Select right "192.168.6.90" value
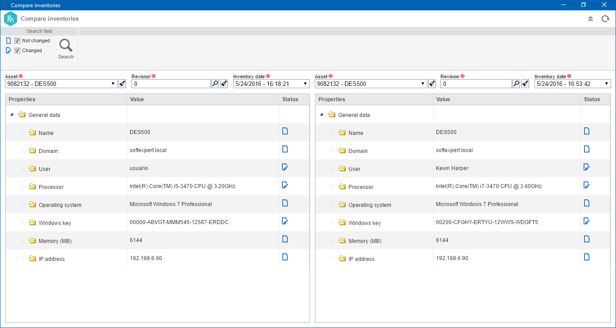Image resolution: width=616 pixels, height=328 pixels. tap(452, 258)
